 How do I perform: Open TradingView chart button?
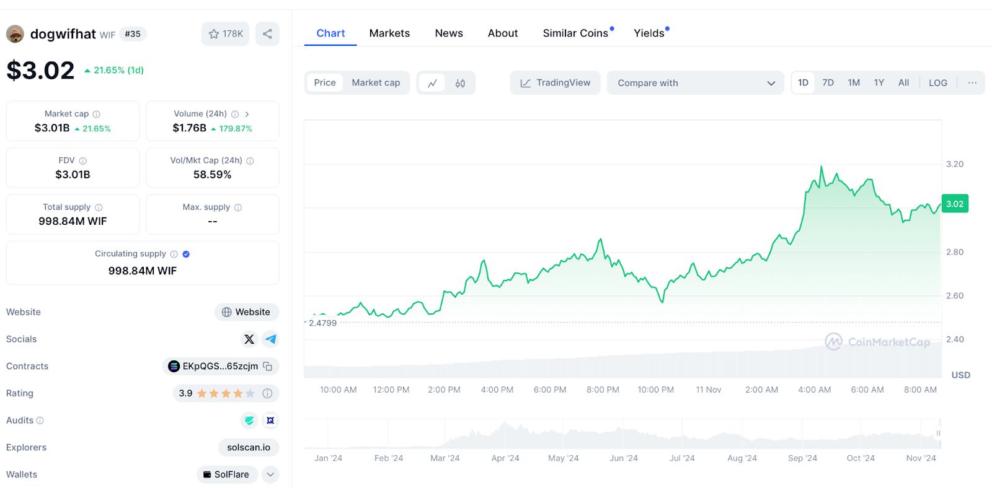[556, 83]
